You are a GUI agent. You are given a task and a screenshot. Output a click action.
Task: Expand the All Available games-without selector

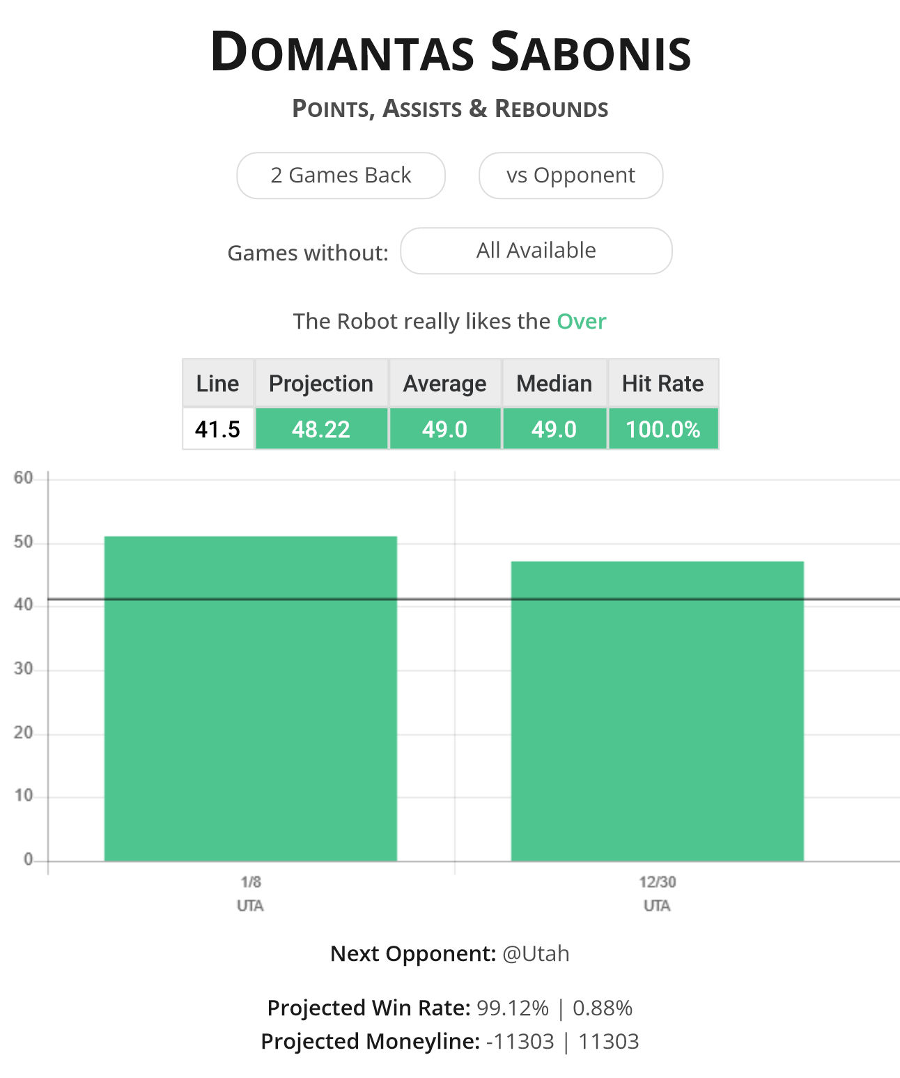coord(536,251)
